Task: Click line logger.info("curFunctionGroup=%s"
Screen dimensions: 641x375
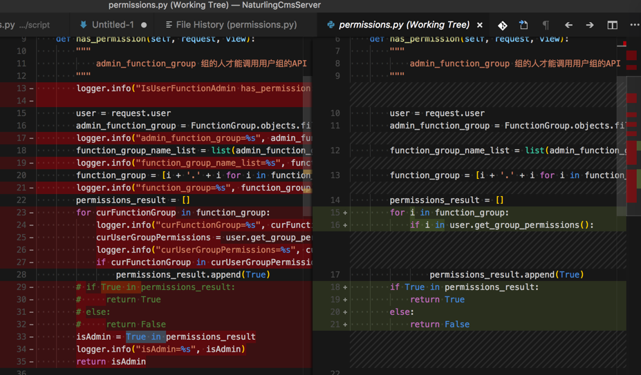Action: pyautogui.click(x=203, y=225)
